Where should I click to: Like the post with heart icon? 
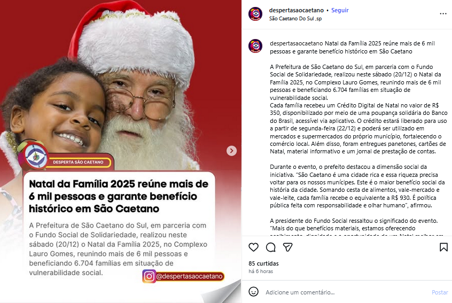(253, 247)
